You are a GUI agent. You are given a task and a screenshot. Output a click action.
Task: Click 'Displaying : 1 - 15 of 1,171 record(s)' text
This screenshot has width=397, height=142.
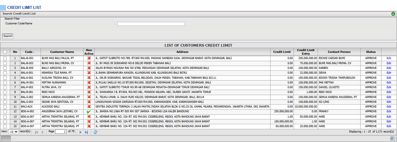click(371, 132)
